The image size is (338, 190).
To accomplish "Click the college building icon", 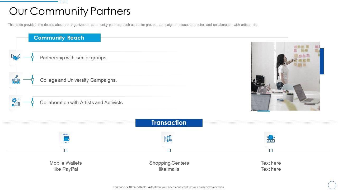I will coord(16,80).
